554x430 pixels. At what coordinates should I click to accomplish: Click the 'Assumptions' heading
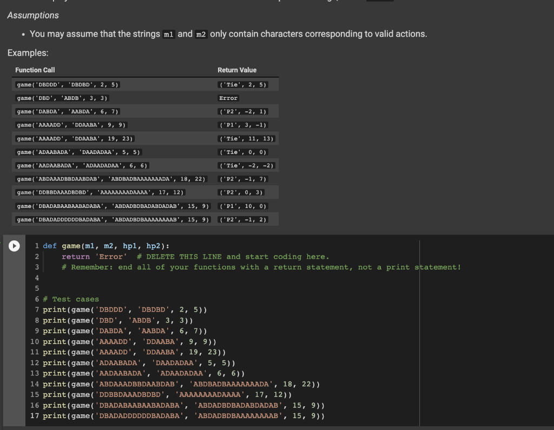(x=33, y=16)
